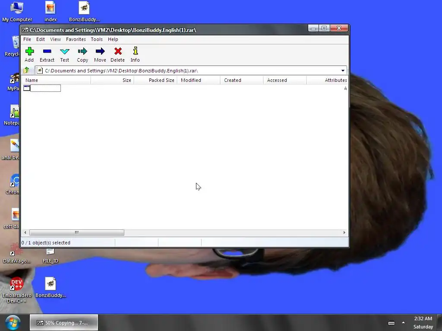Open the File menu
This screenshot has height=331, width=442.
pos(27,39)
